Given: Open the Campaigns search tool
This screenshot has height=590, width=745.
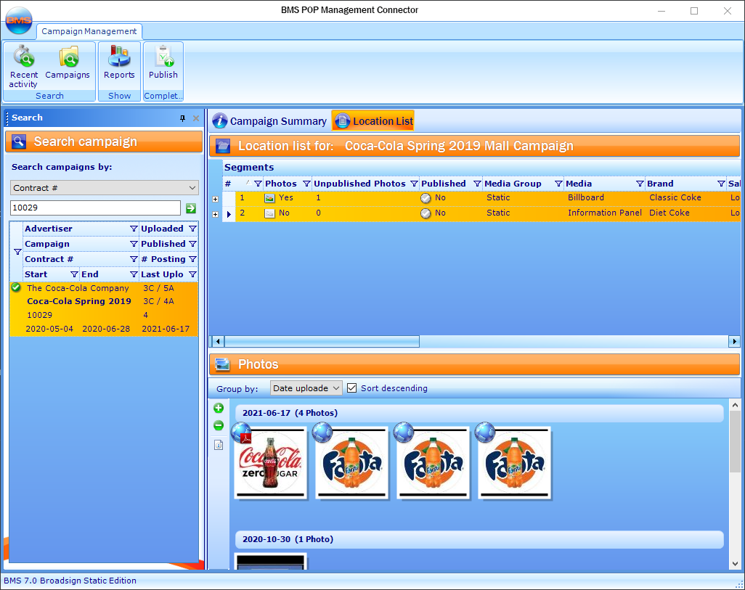Looking at the screenshot, I should coord(68,62).
